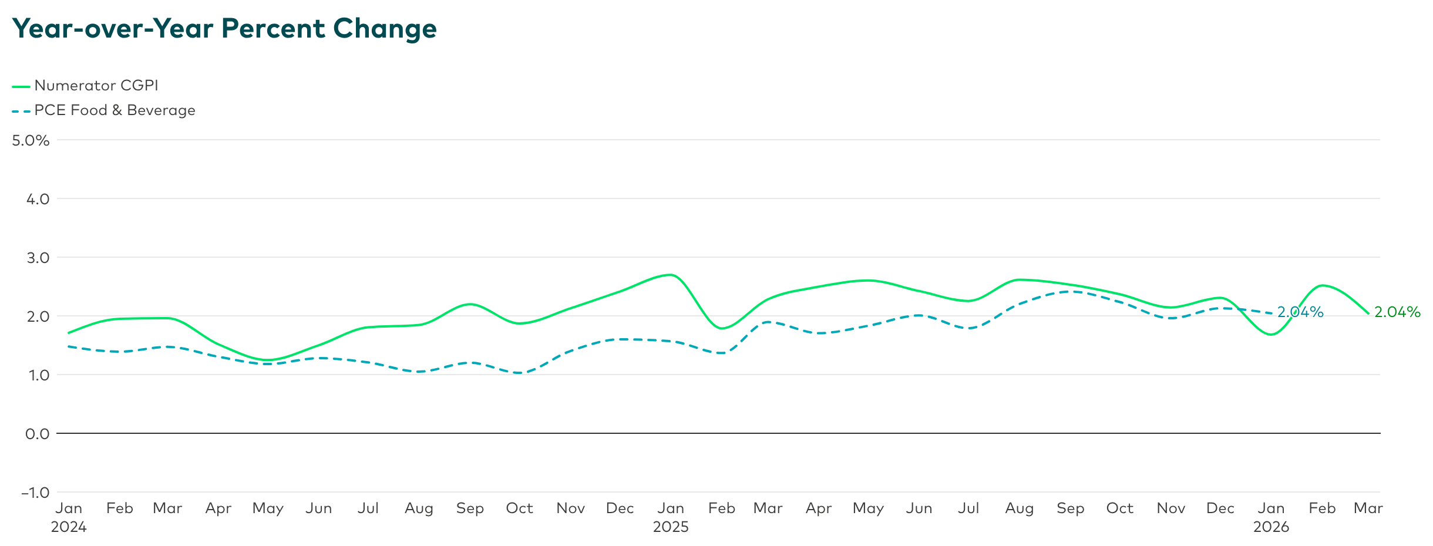Click the 1.0 y-axis label
The image size is (1433, 546).
[38, 375]
